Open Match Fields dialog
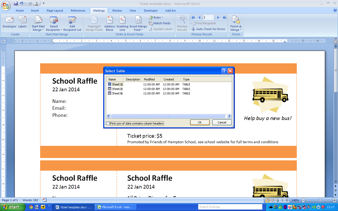The width and height of the screenshot is (338, 211). [x=160, y=23]
